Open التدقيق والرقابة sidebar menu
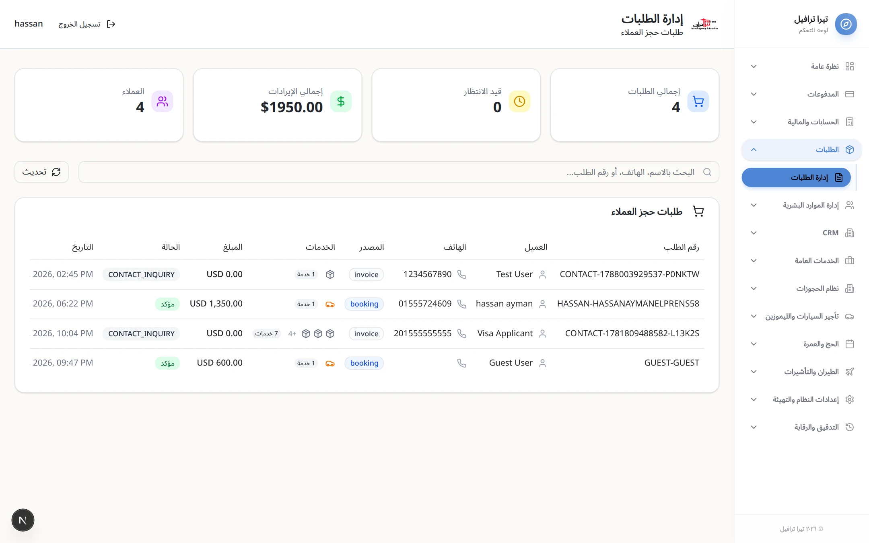Viewport: 869px width, 543px height. click(x=801, y=427)
